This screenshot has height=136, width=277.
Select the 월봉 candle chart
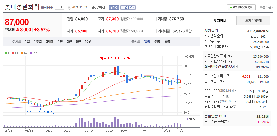[x=167, y=42]
